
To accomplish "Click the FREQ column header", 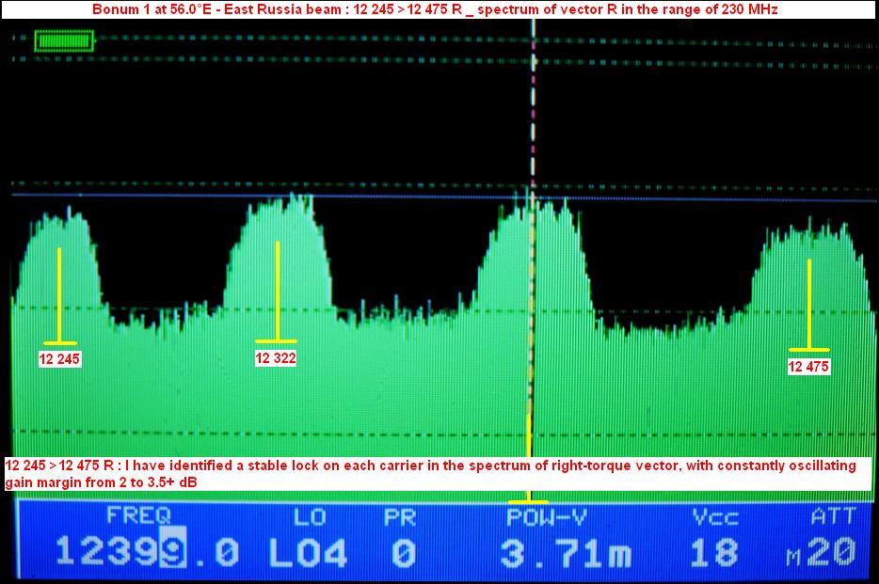I will tap(138, 515).
